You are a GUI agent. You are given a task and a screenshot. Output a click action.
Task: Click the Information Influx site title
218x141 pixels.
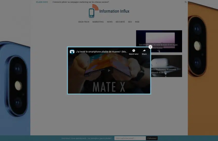(114, 11)
